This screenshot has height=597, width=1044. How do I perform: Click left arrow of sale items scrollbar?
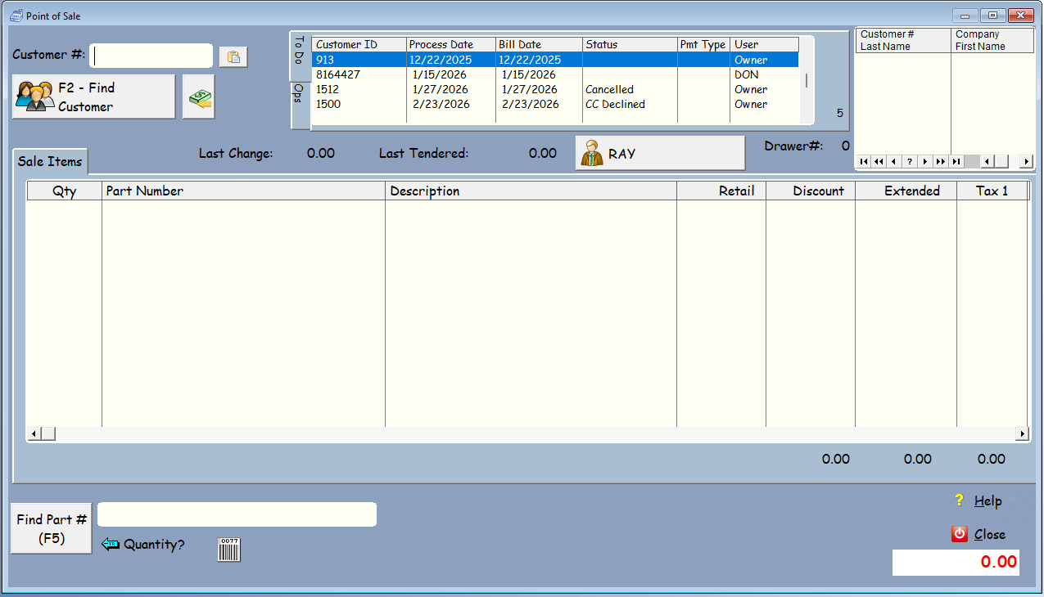(x=34, y=433)
